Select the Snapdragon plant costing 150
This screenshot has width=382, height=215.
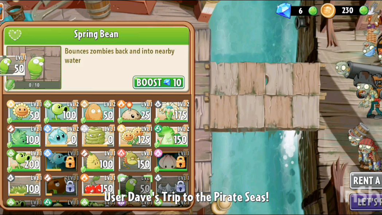135,161
